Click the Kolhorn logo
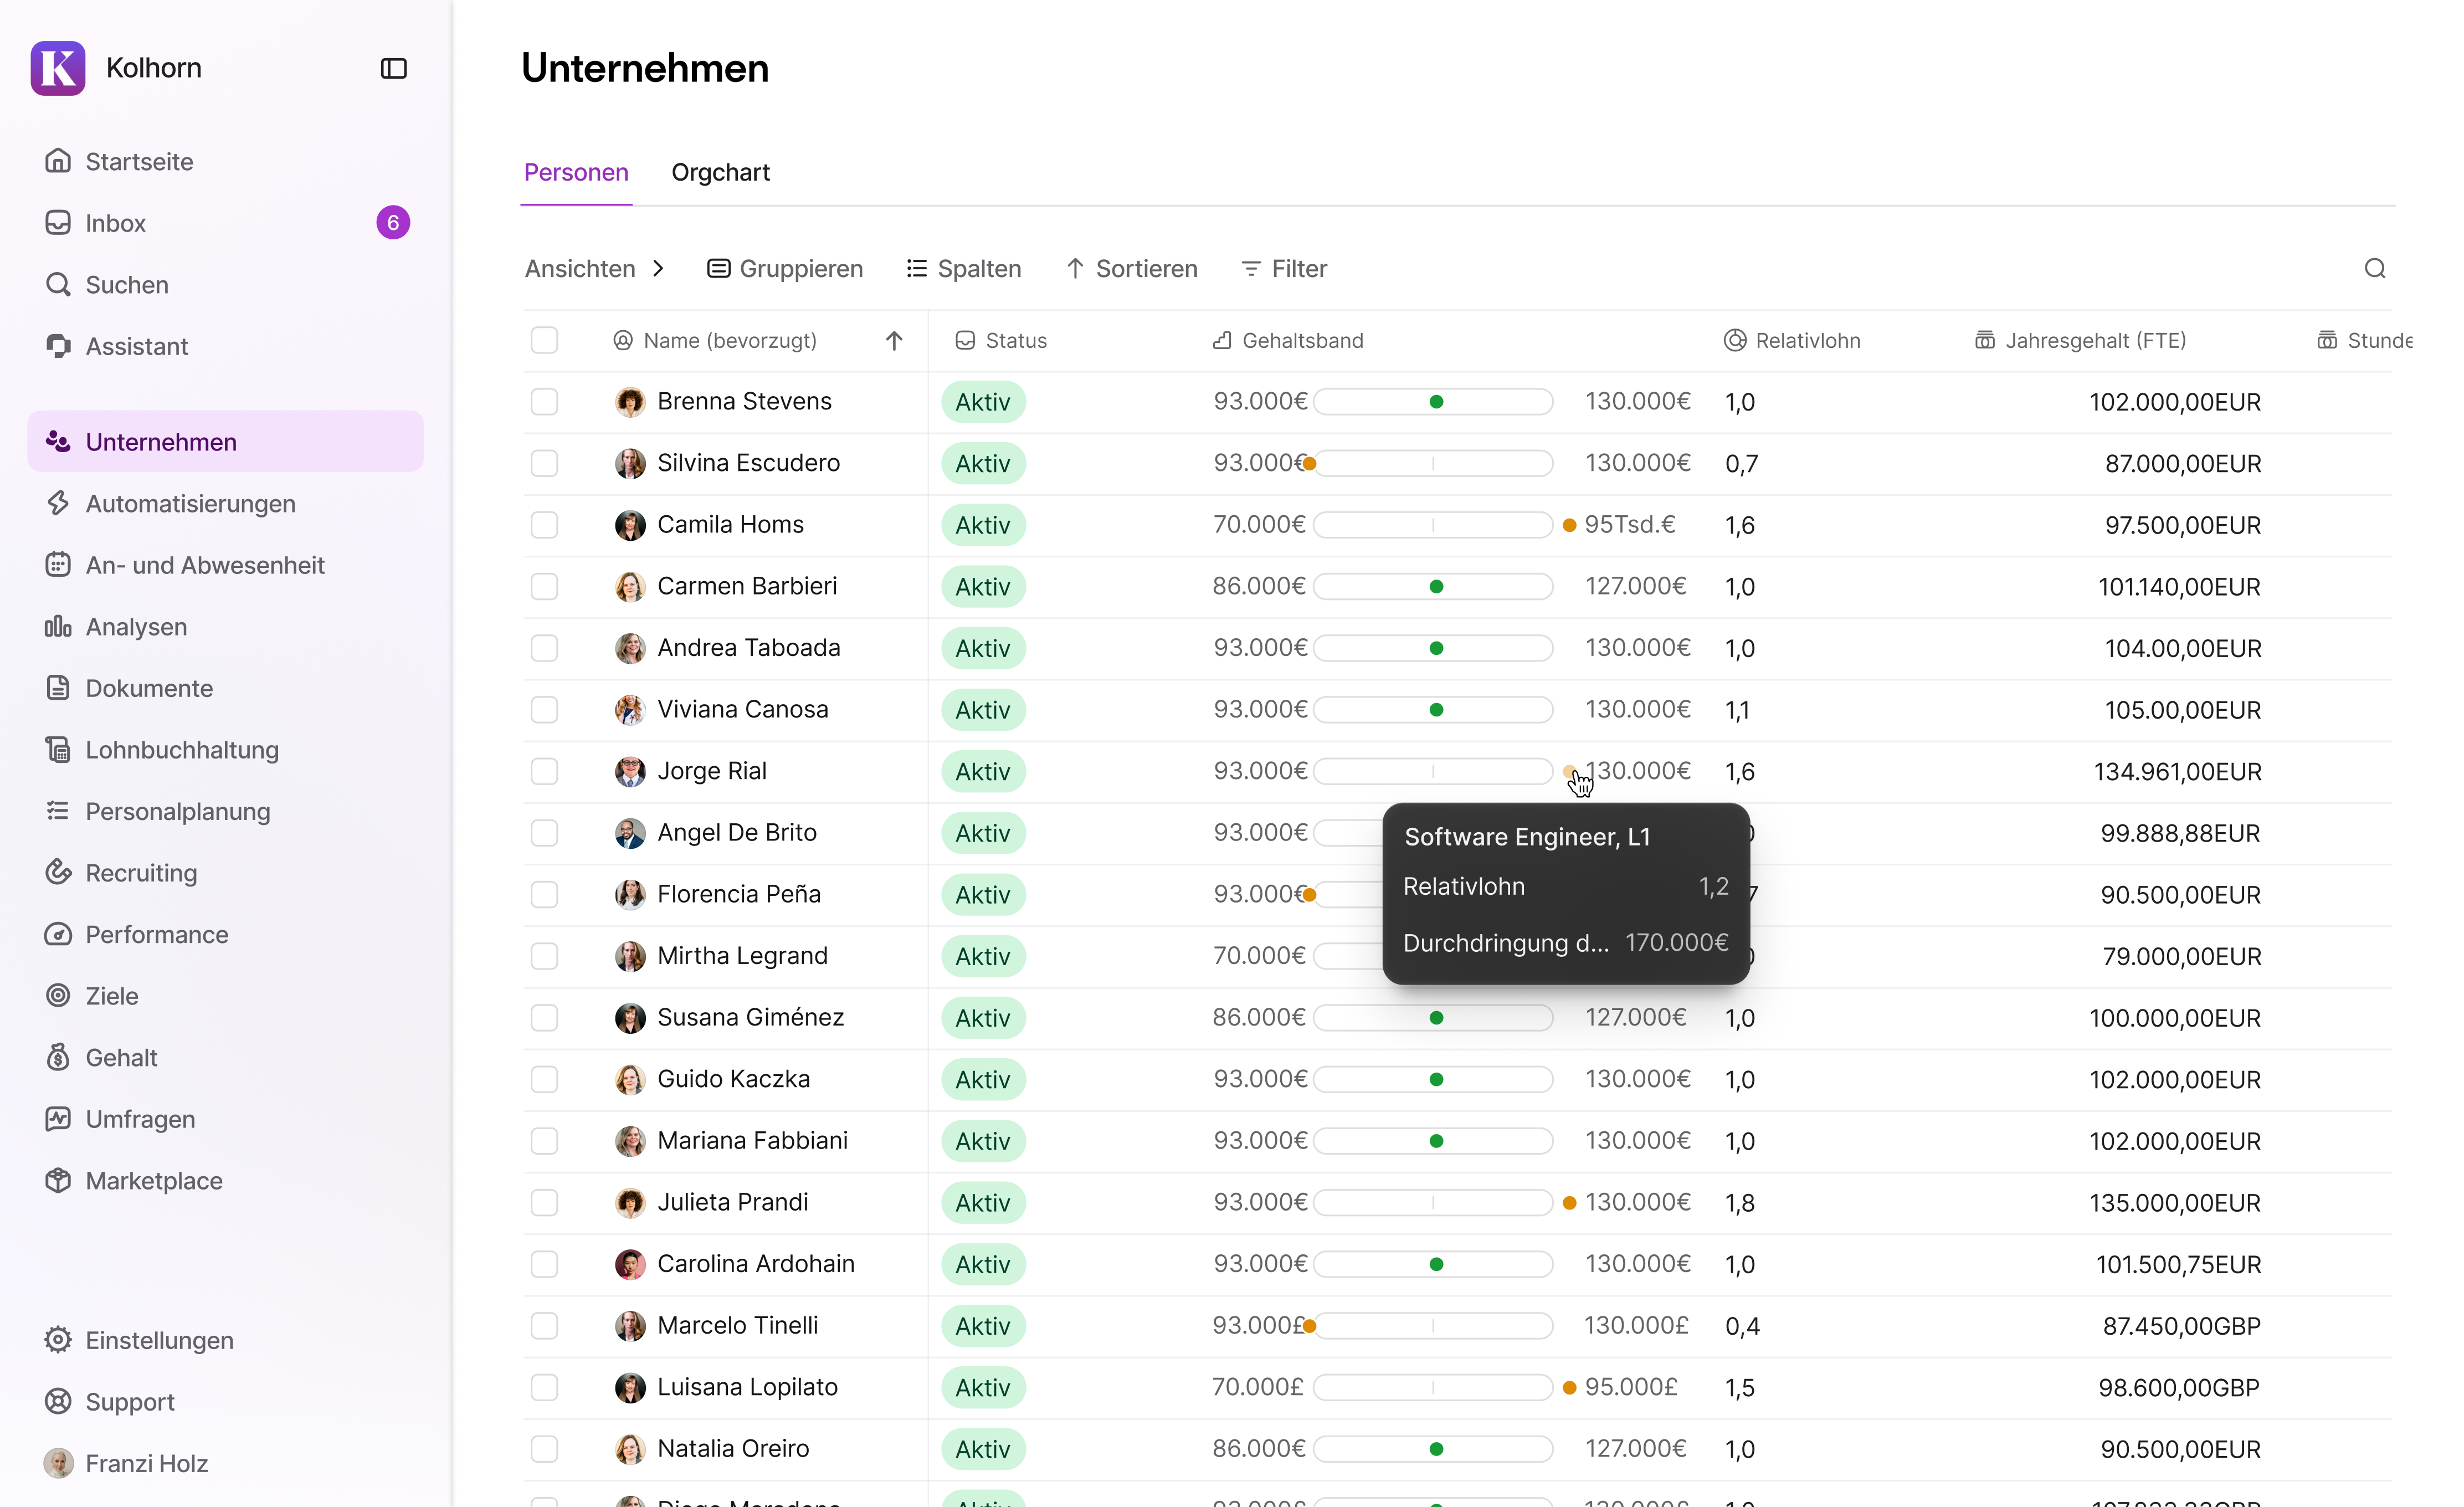This screenshot has height=1507, width=2464. point(58,68)
